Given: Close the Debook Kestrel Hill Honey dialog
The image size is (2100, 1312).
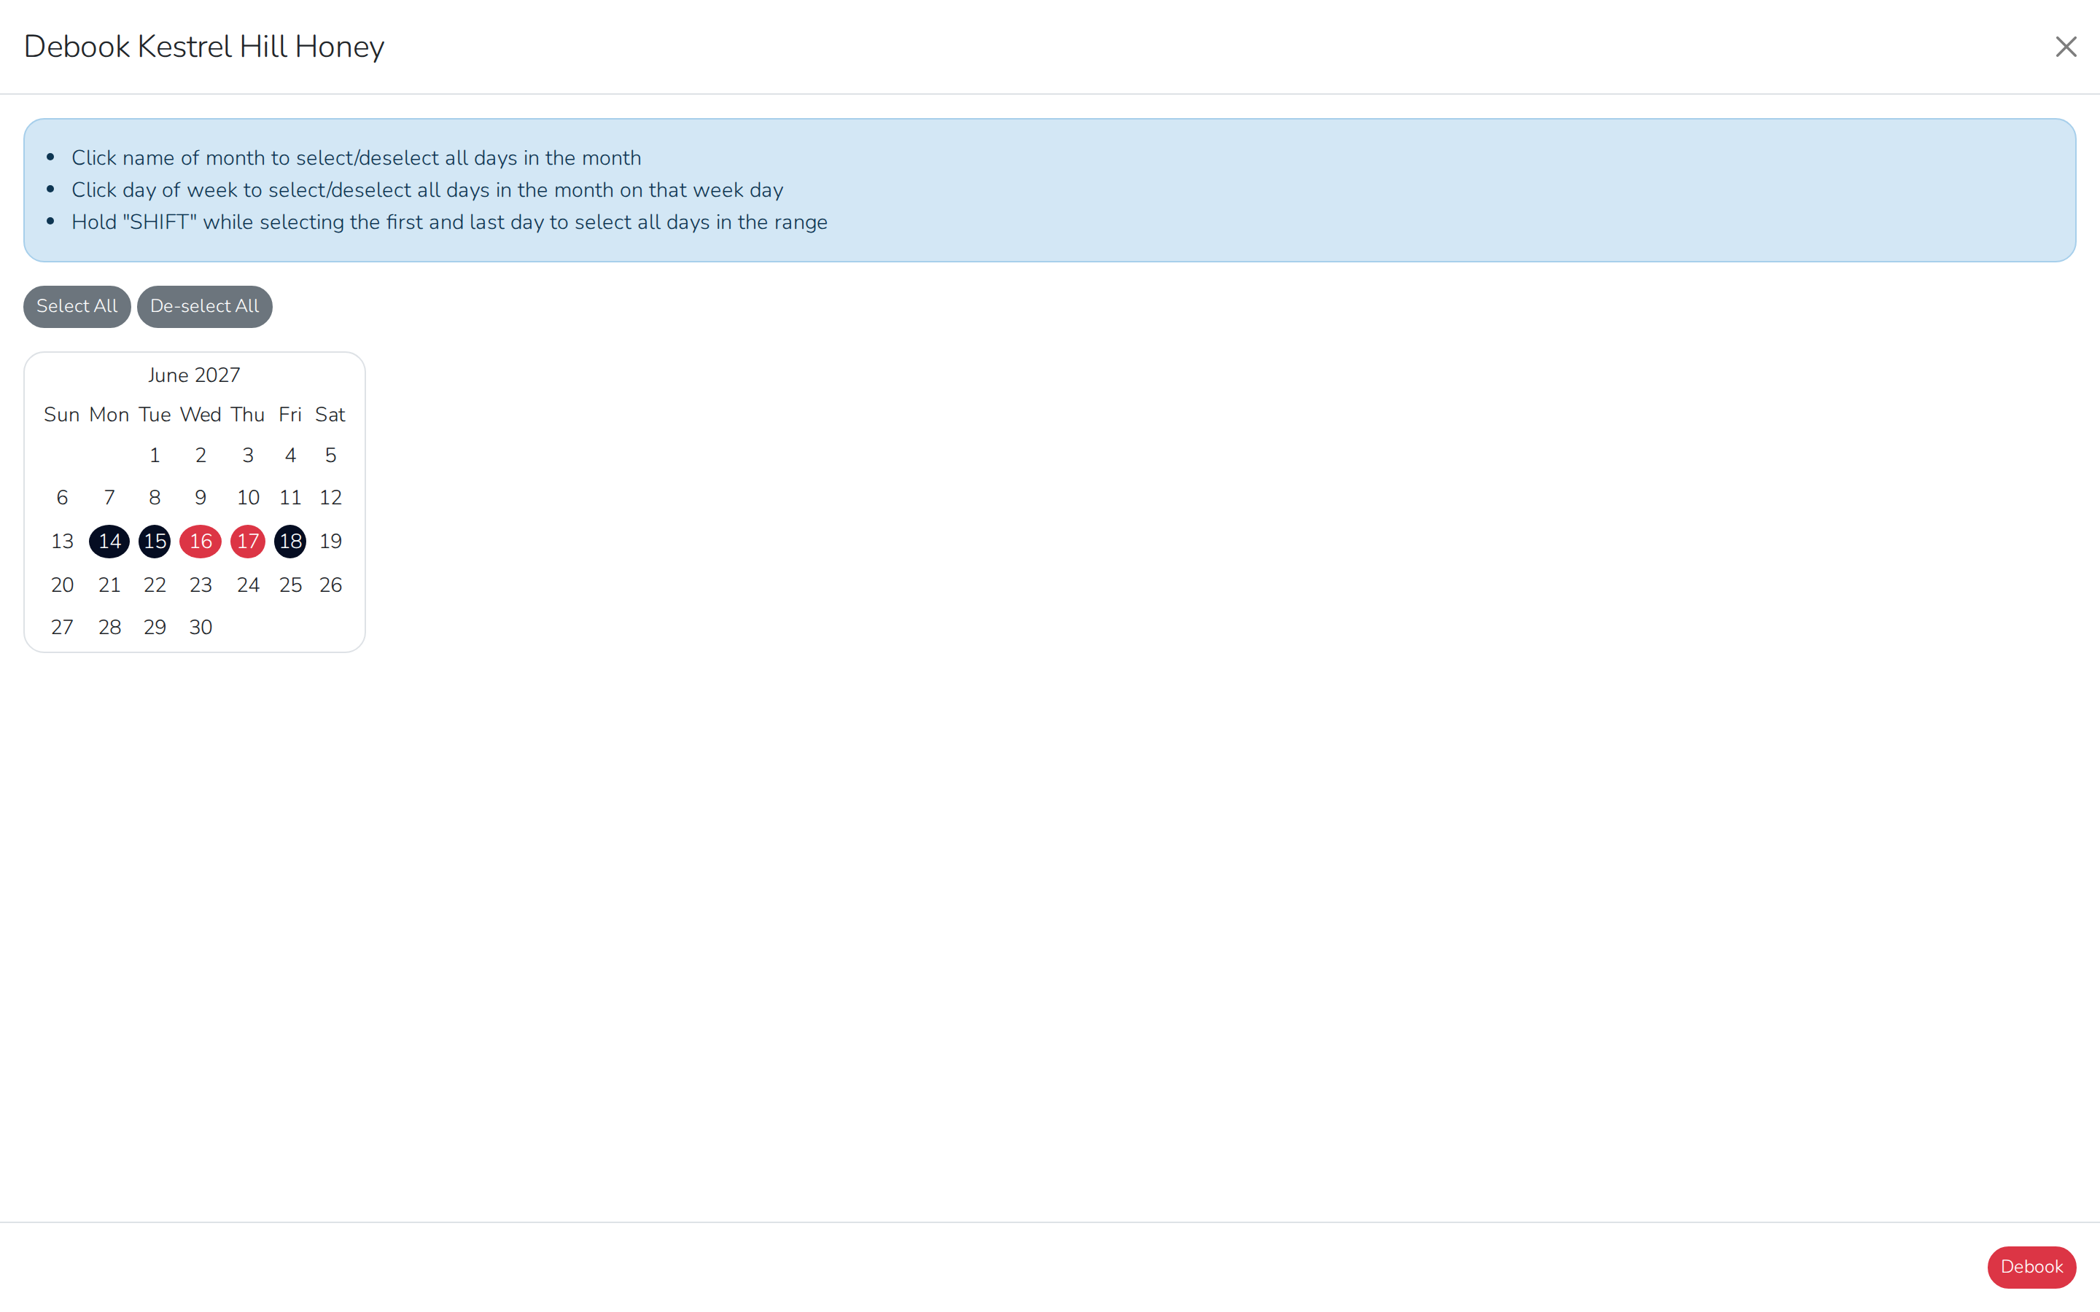Looking at the screenshot, I should (2065, 47).
